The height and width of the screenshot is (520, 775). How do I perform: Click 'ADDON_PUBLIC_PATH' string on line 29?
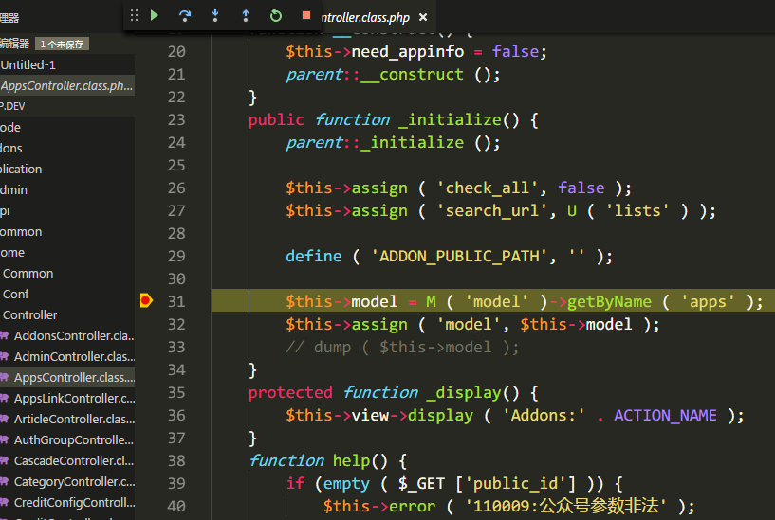pos(459,257)
